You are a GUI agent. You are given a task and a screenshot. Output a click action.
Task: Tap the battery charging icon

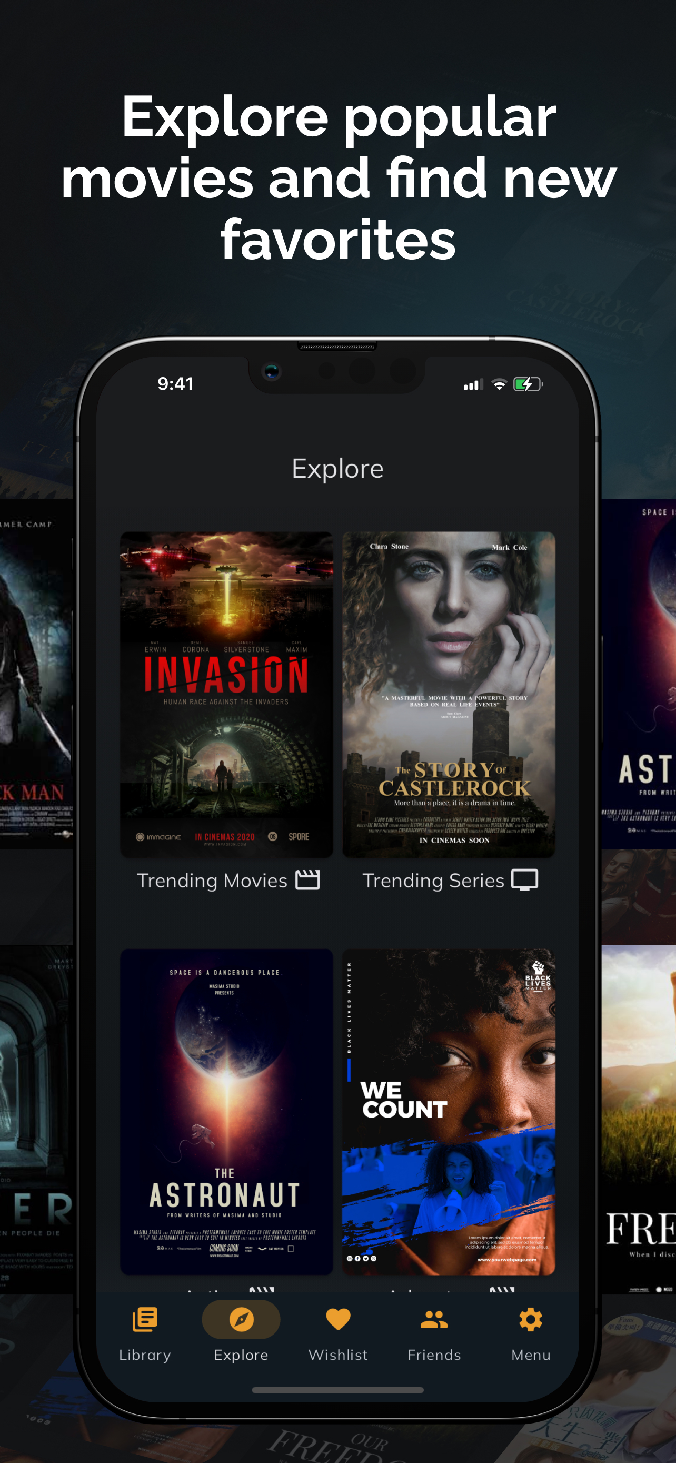pos(528,384)
